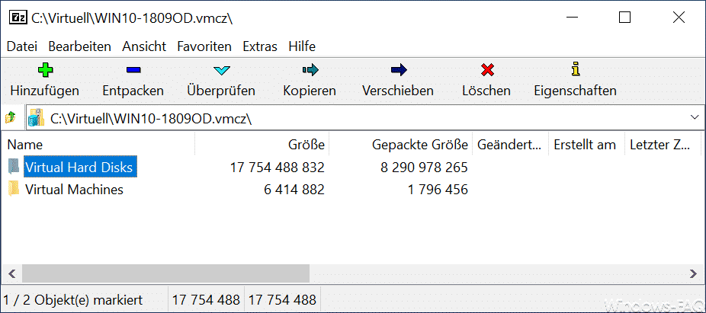This screenshot has width=706, height=313.
Task: Sort by Gepackte Größe column
Action: pyautogui.click(x=400, y=145)
